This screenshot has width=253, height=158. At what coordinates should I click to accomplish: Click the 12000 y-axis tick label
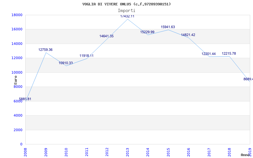(17, 58)
